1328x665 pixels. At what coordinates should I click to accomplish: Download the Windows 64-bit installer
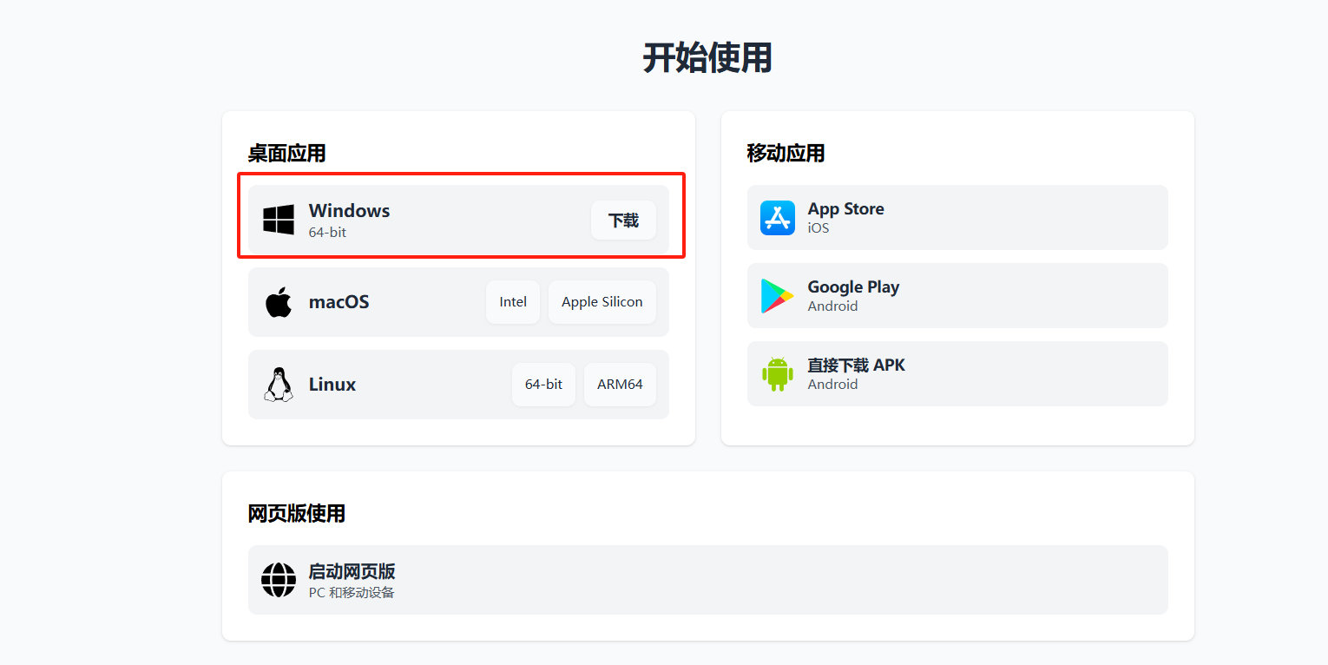coord(623,221)
